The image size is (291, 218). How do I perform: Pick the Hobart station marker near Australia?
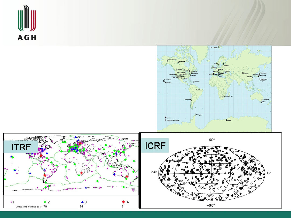point(261,102)
